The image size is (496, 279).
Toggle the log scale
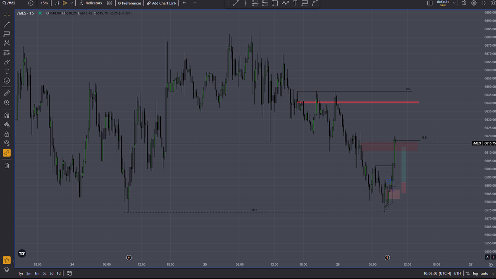point(475,273)
